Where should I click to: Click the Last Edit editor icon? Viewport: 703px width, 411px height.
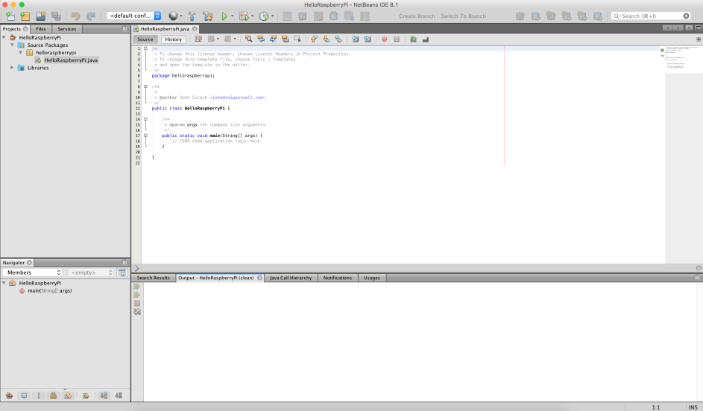point(198,39)
